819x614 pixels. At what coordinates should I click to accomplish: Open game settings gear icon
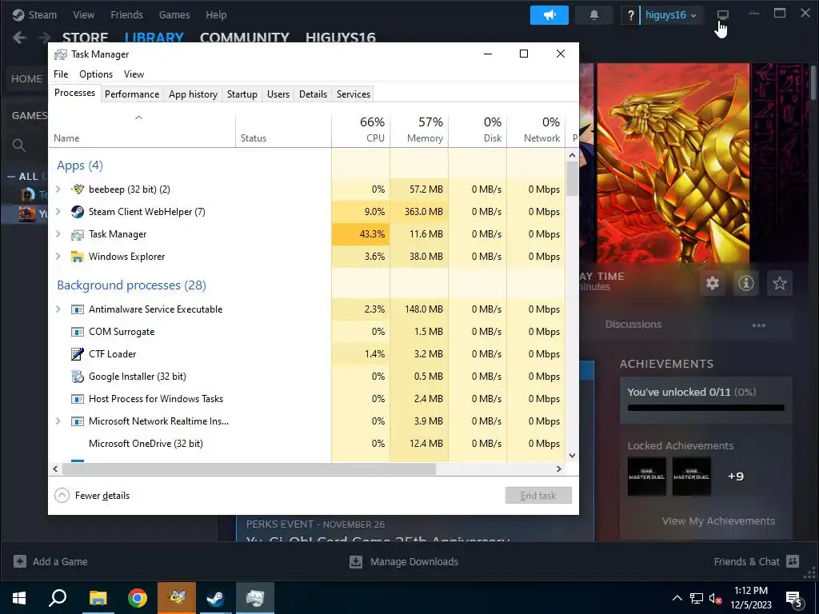(x=713, y=283)
